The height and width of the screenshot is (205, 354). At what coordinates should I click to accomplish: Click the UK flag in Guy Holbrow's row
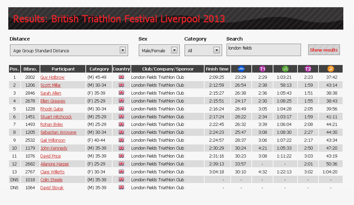tap(121, 77)
